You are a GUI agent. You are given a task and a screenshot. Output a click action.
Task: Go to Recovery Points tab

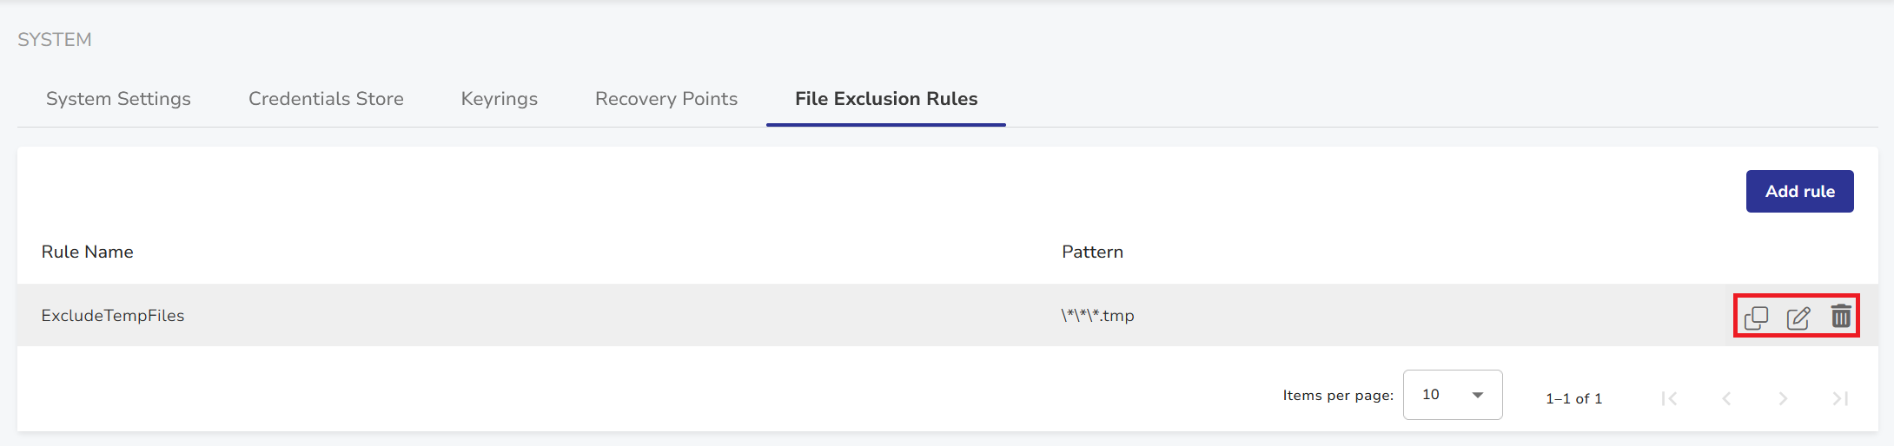666,99
